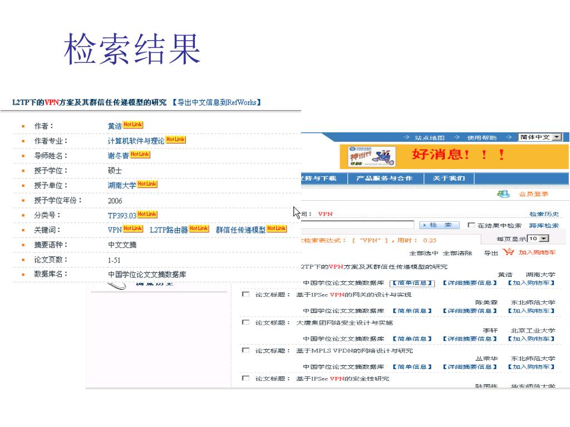Open the 关于我们 menu tab

point(449,178)
